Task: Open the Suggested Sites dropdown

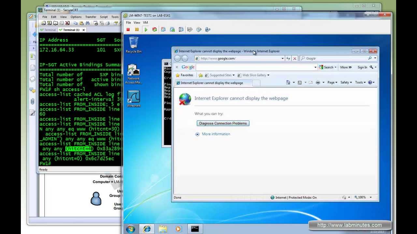Action: (234, 75)
